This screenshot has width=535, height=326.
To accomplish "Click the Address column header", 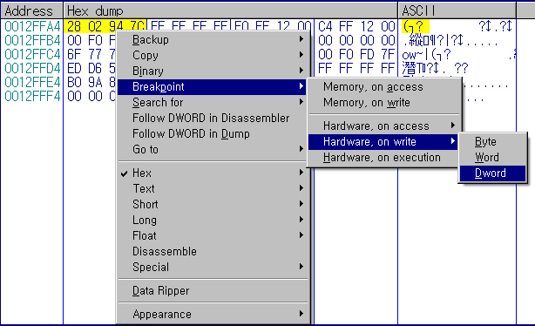I will [x=31, y=11].
